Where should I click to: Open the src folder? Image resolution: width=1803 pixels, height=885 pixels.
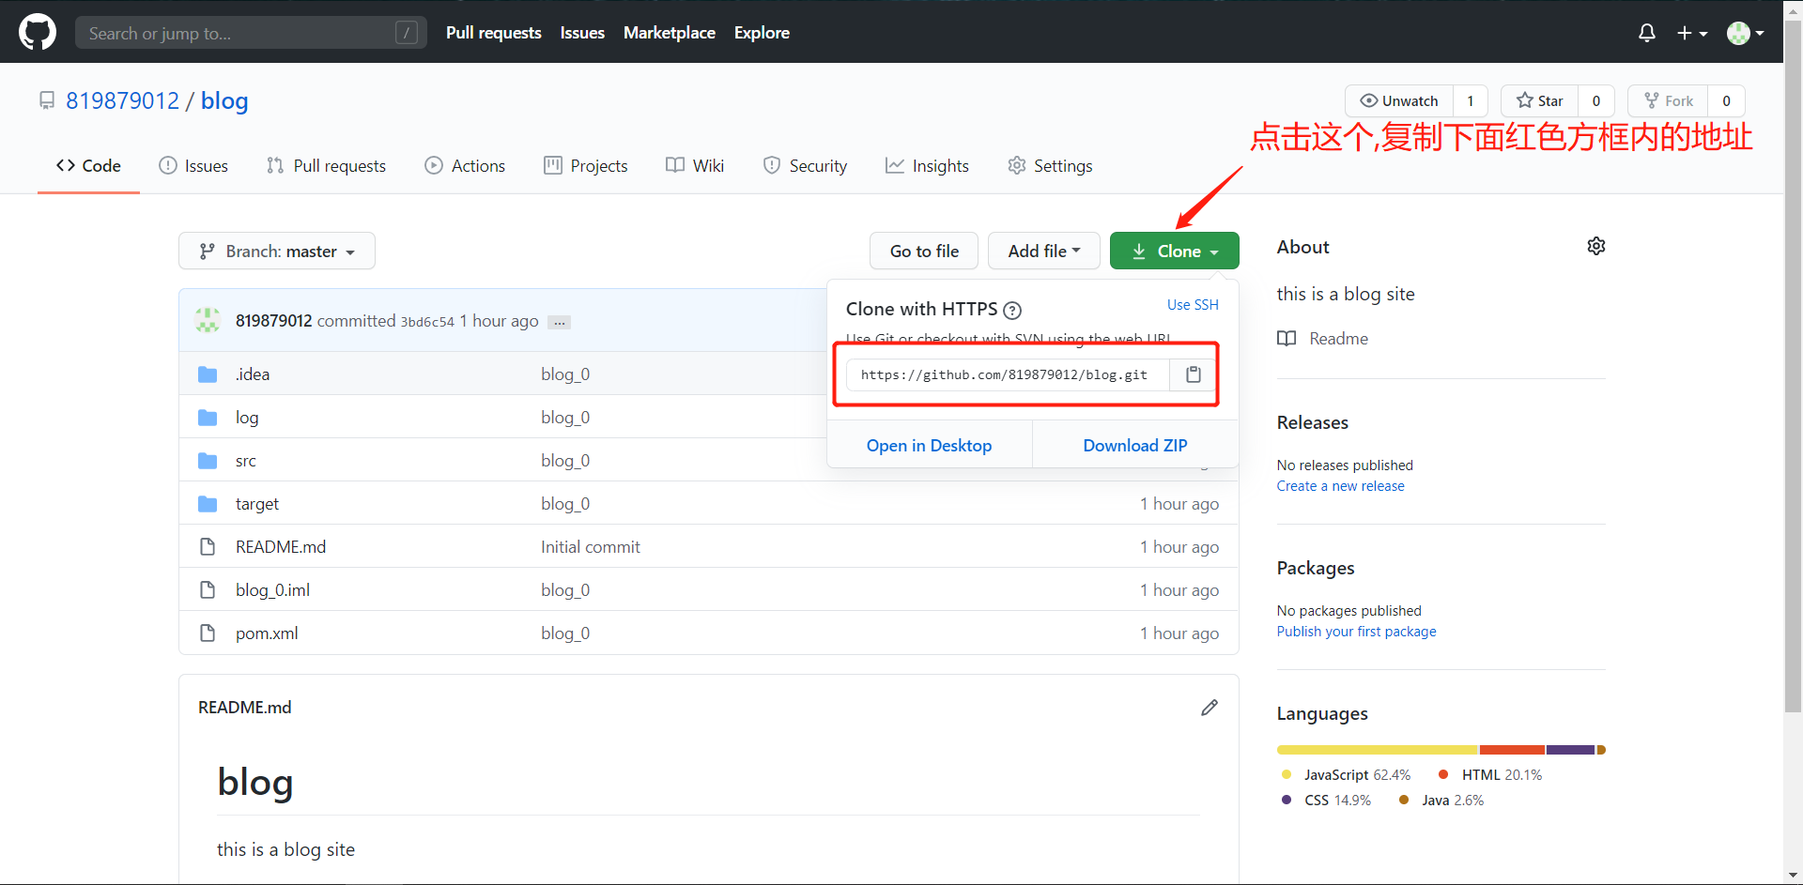[x=246, y=460]
